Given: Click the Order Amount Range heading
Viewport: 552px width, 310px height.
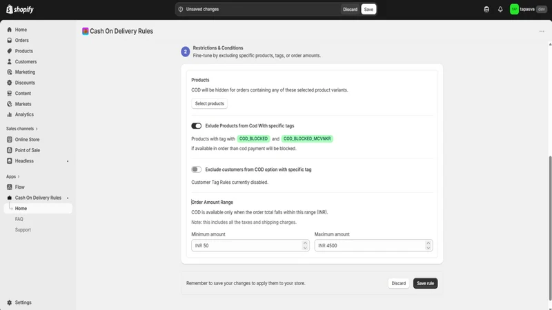Looking at the screenshot, I should (213, 203).
